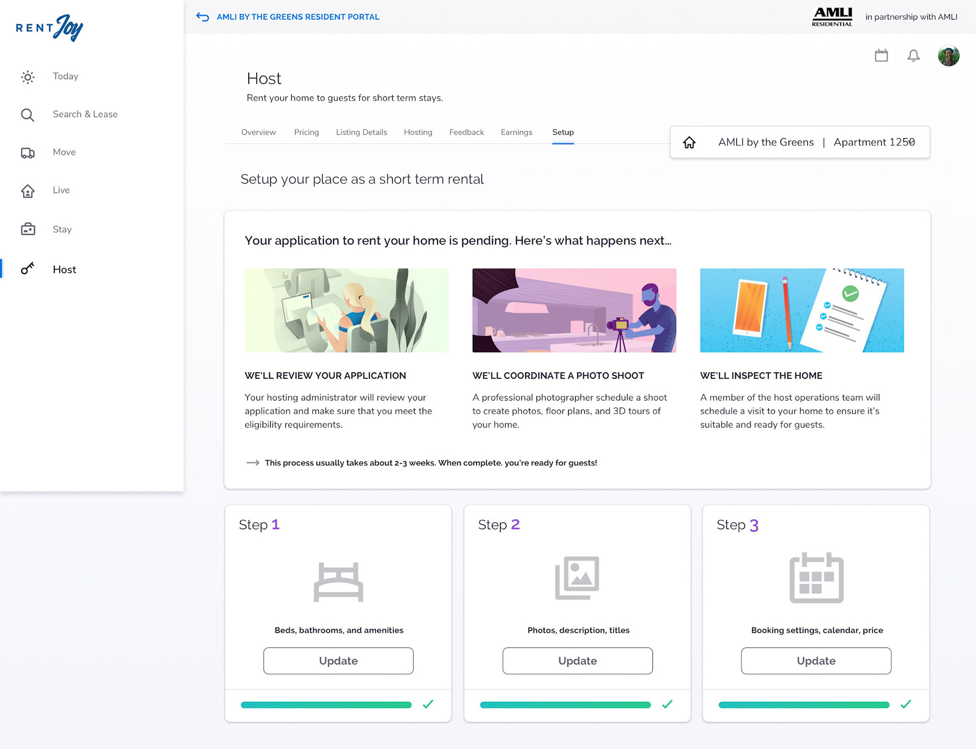The width and height of the screenshot is (976, 749).
Task: Click Update for Photos, description, titles
Action: tap(577, 661)
